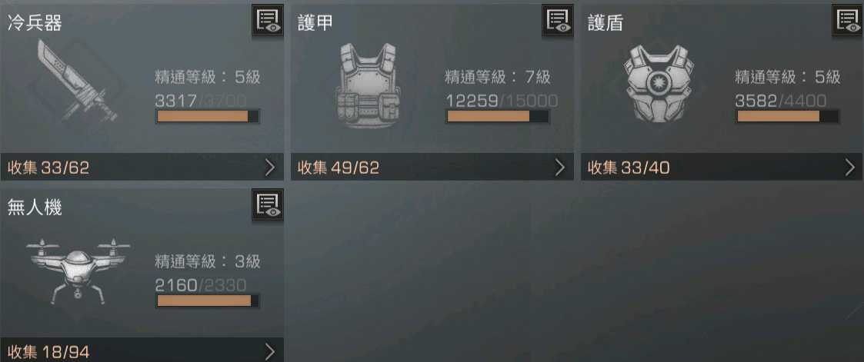Expand the 收集 49/62 arrow under 護甲
This screenshot has width=864, height=362.
point(560,168)
